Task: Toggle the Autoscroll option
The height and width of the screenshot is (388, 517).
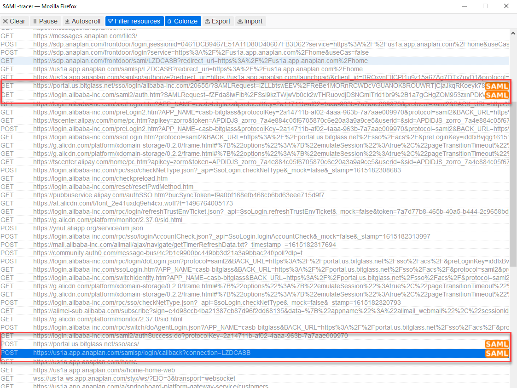Action: (x=82, y=21)
